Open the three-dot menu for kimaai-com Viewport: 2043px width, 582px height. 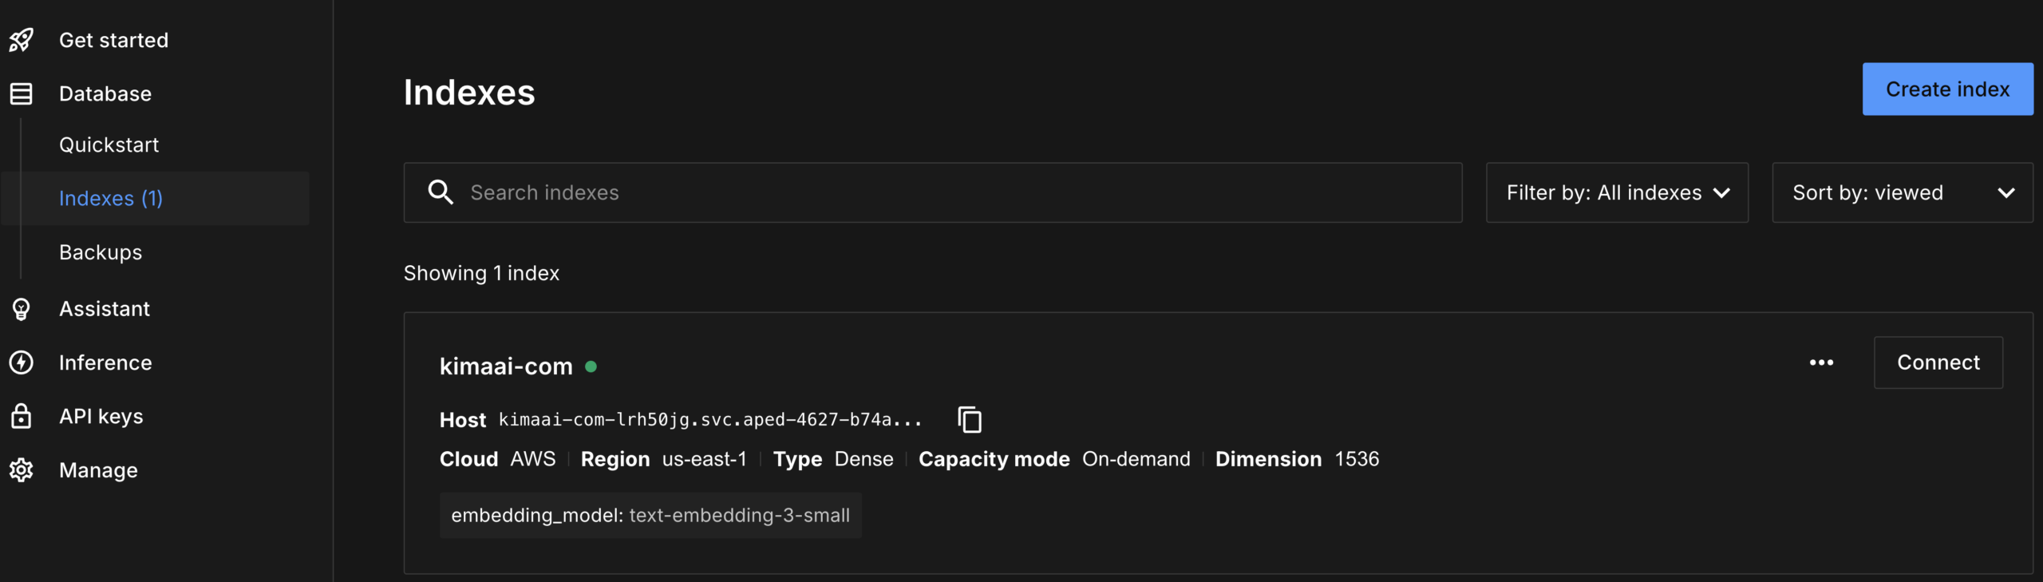click(1821, 362)
